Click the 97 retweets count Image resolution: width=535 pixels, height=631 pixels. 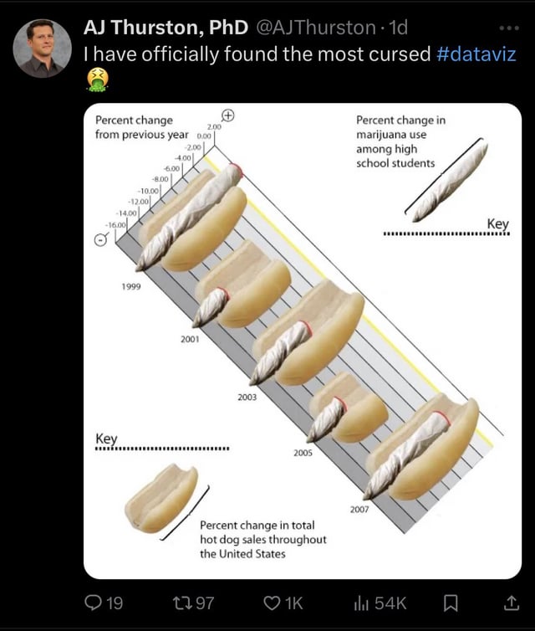pyautogui.click(x=205, y=603)
